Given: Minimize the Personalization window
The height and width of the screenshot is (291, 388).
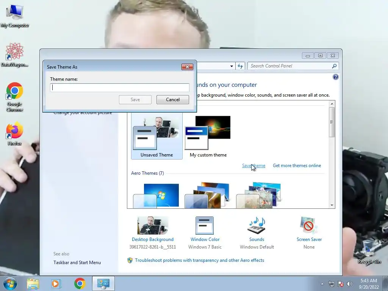Looking at the screenshot, I should tap(308, 56).
